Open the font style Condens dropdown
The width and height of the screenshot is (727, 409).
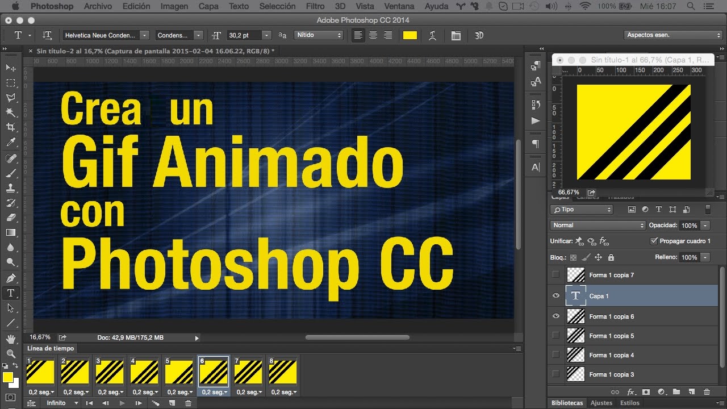[198, 35]
